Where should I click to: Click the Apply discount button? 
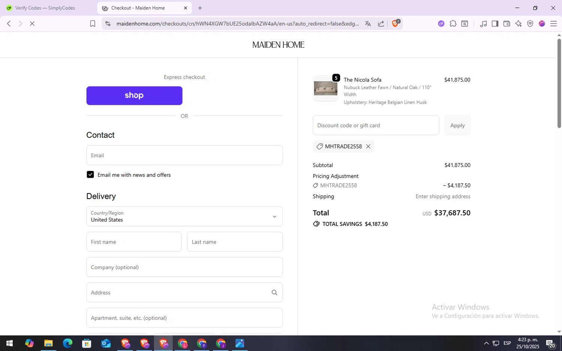tap(457, 125)
